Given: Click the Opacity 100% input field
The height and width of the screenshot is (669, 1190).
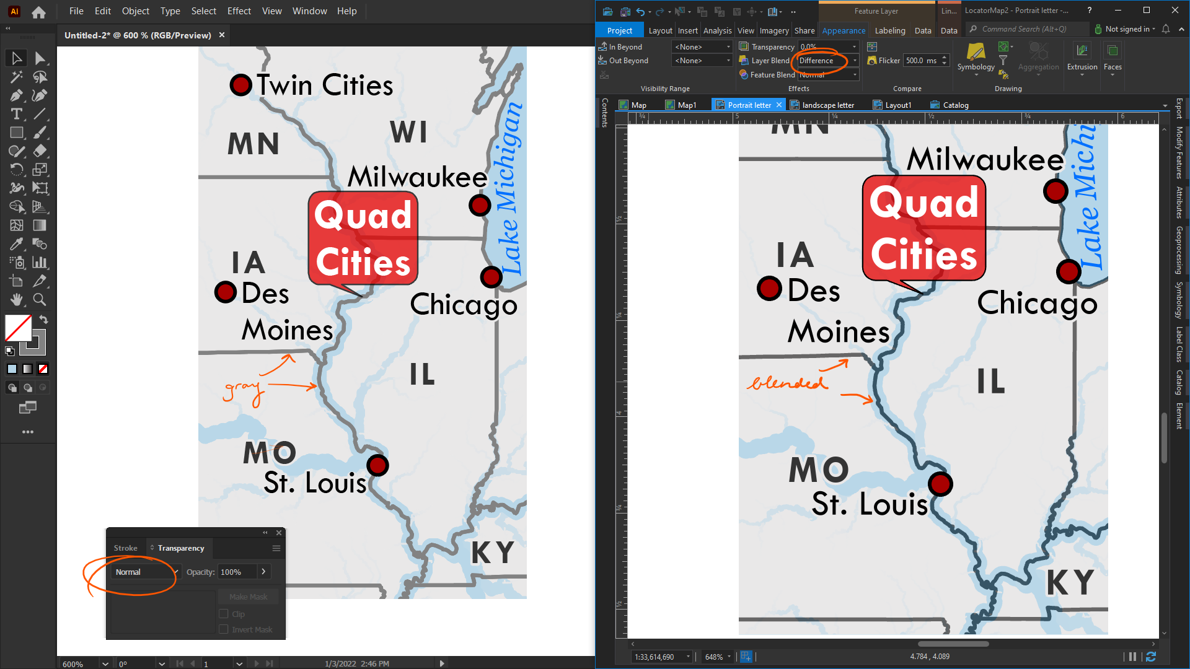Looking at the screenshot, I should pyautogui.click(x=237, y=572).
